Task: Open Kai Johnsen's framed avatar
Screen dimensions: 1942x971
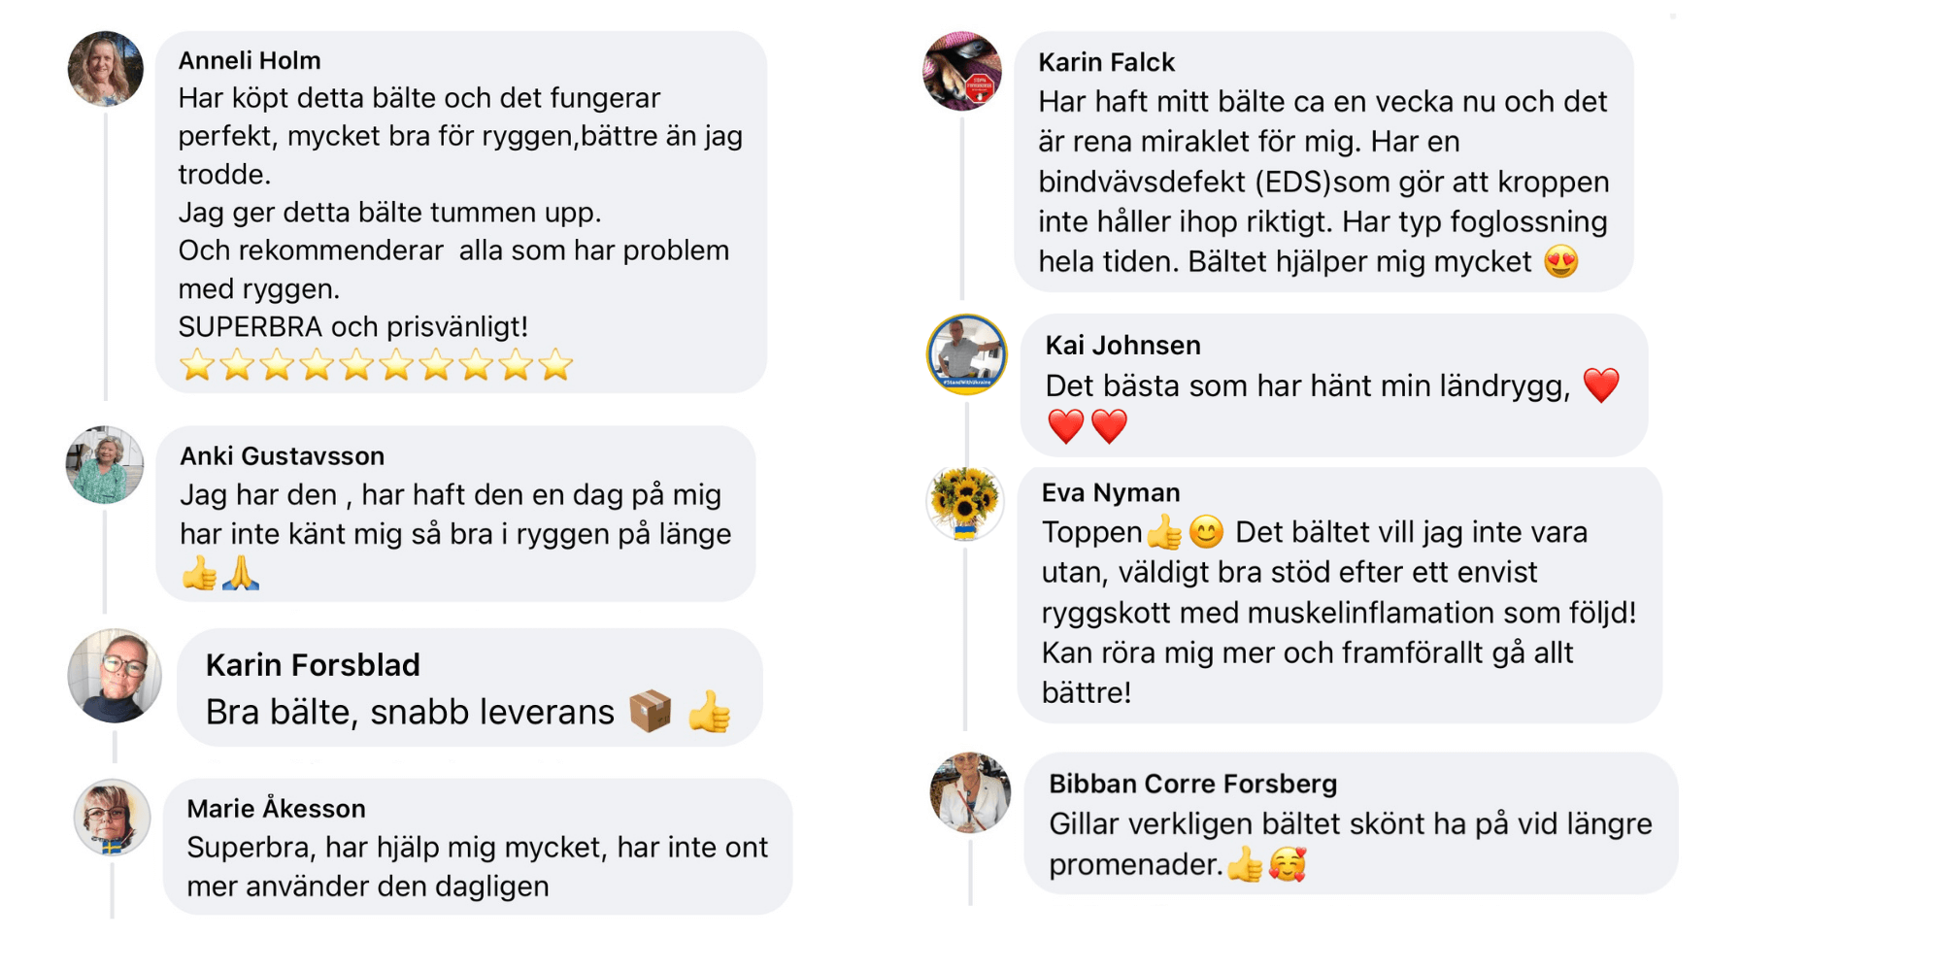Action: 966,353
